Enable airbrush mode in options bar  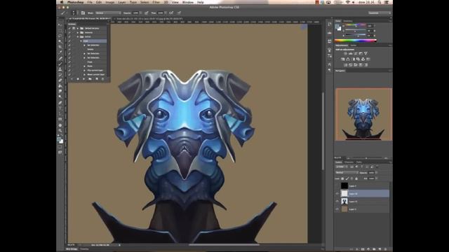click(x=171, y=13)
